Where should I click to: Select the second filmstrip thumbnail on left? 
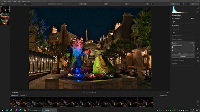(x=5, y=16)
